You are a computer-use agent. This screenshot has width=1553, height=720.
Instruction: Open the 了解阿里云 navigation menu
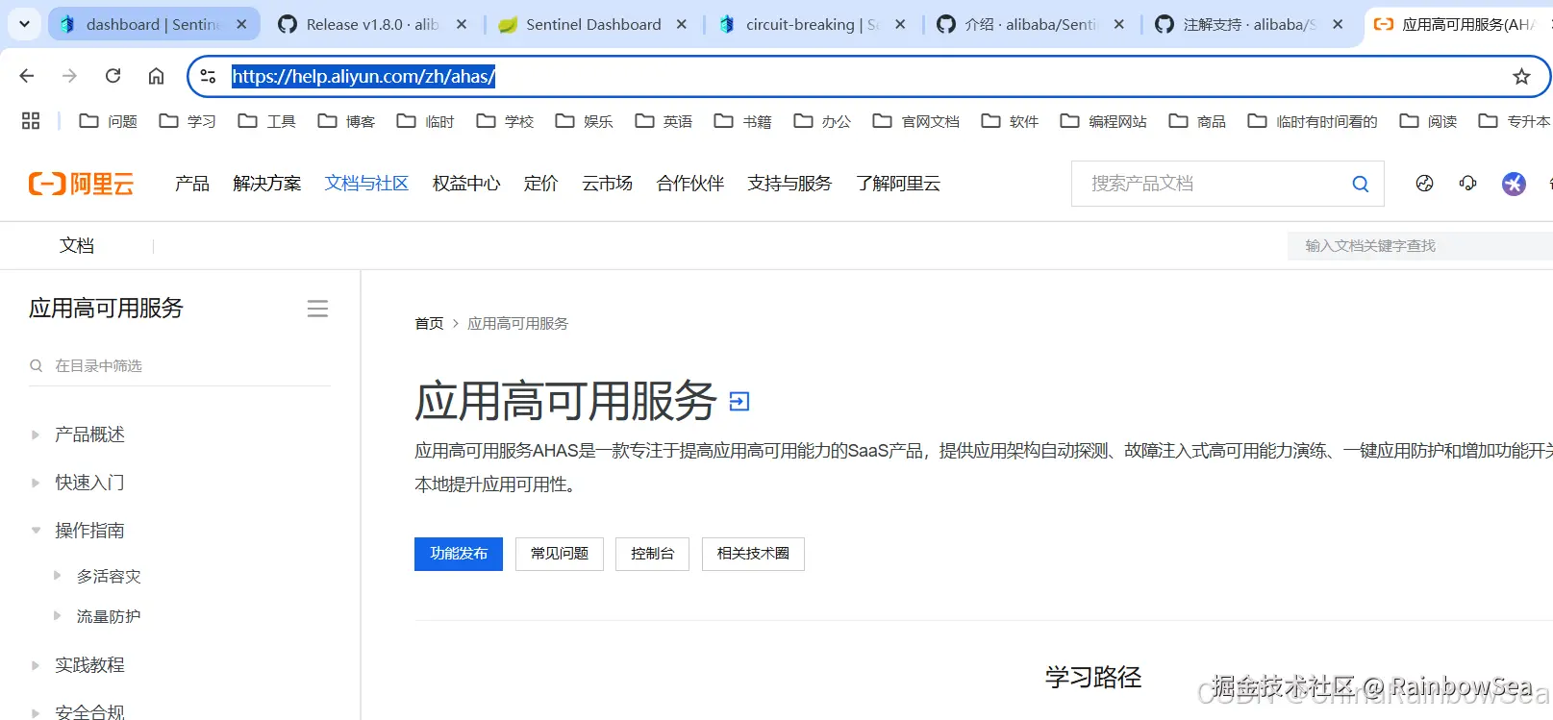(x=898, y=183)
